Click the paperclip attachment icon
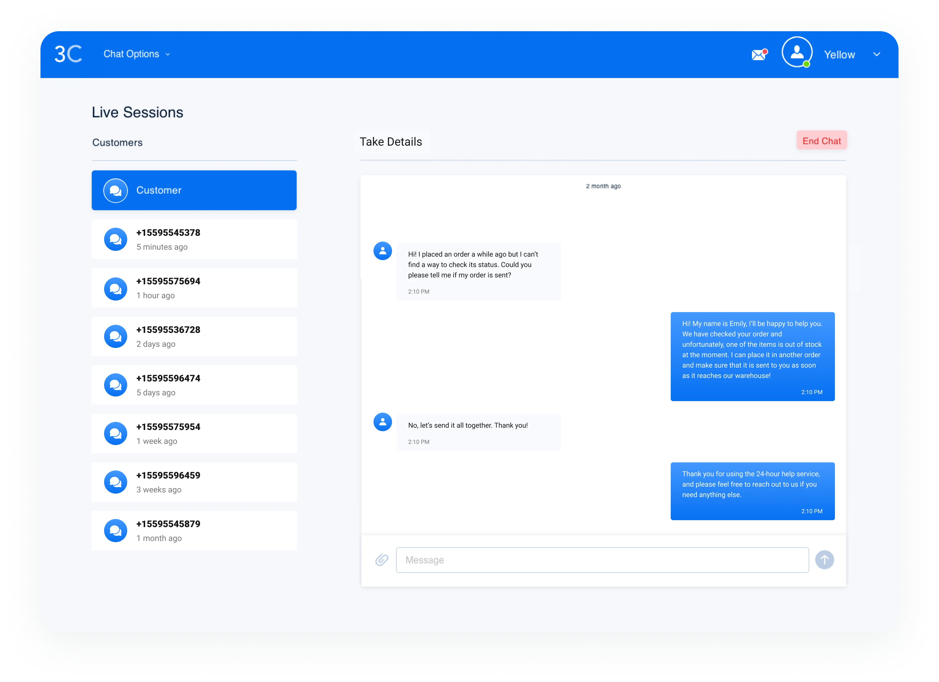Viewport: 939px width, 682px height. click(382, 560)
